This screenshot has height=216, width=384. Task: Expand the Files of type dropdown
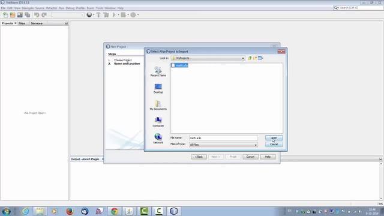(x=256, y=145)
